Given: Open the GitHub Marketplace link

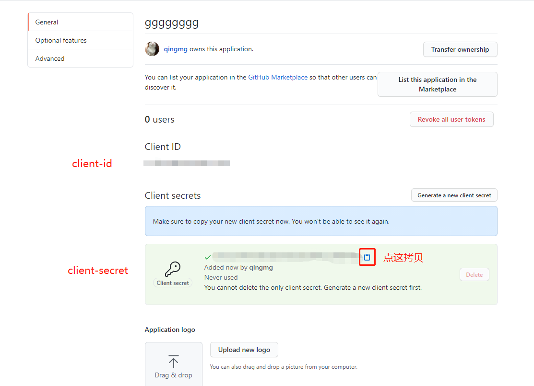Looking at the screenshot, I should (x=278, y=77).
